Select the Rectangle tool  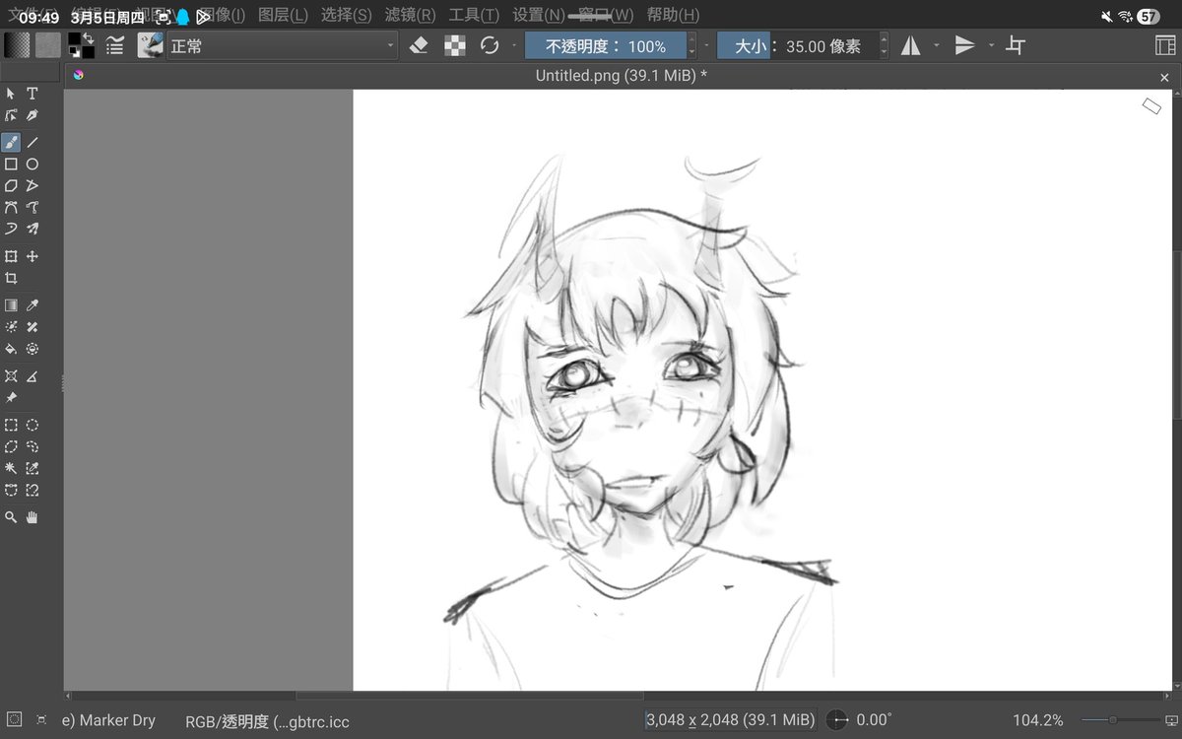pos(11,165)
